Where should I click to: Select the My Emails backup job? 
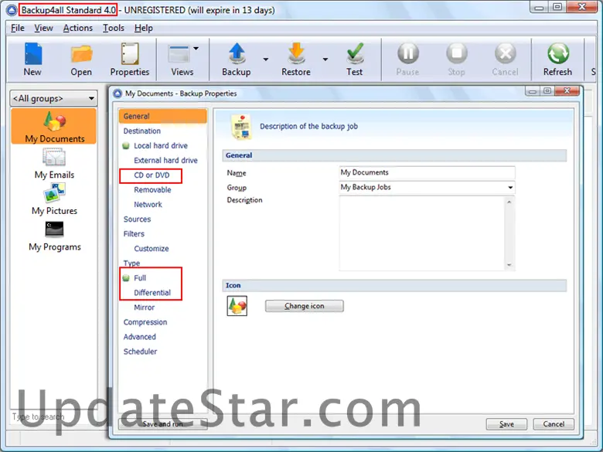coord(54,164)
